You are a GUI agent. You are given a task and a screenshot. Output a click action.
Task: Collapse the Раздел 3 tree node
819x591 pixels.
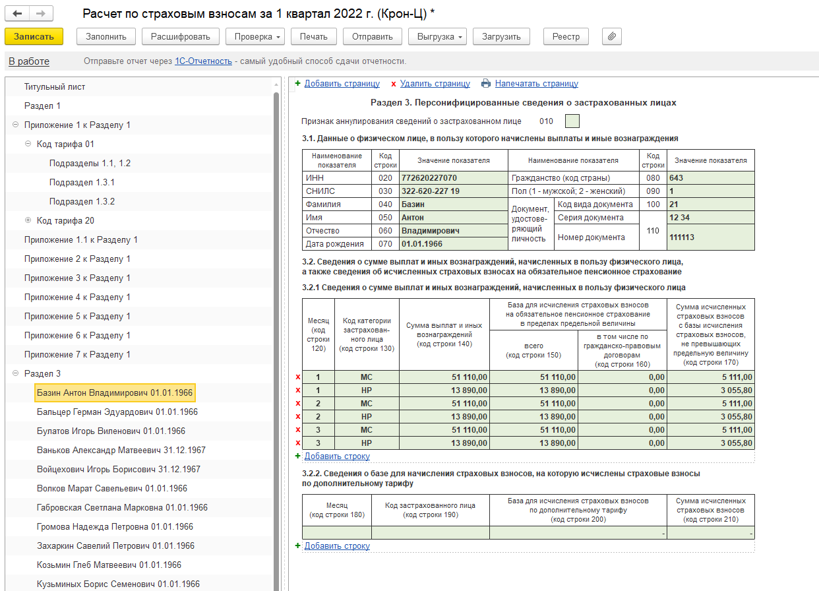15,373
